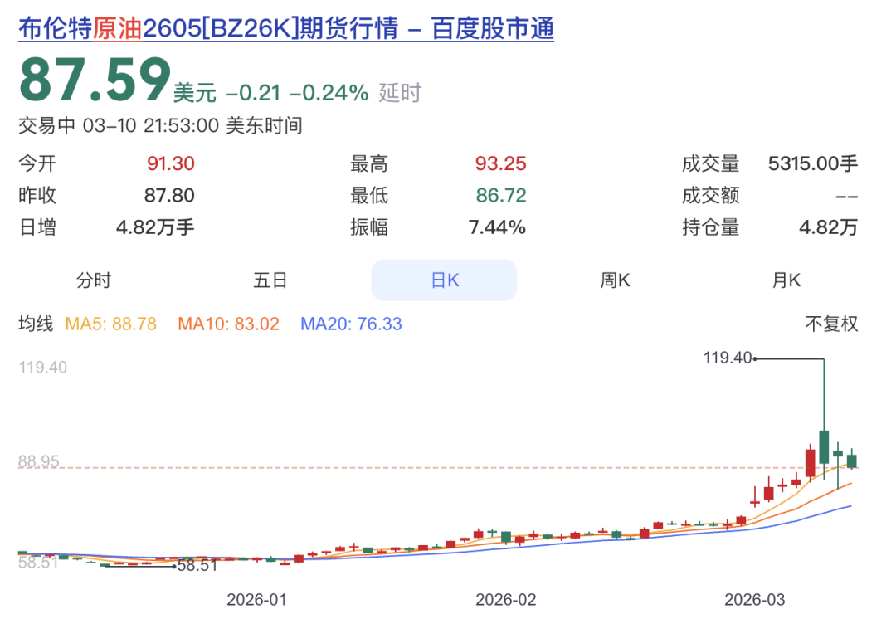896x624 pixels.
Task: Click the 延时 delayed quote label
Action: (400, 92)
